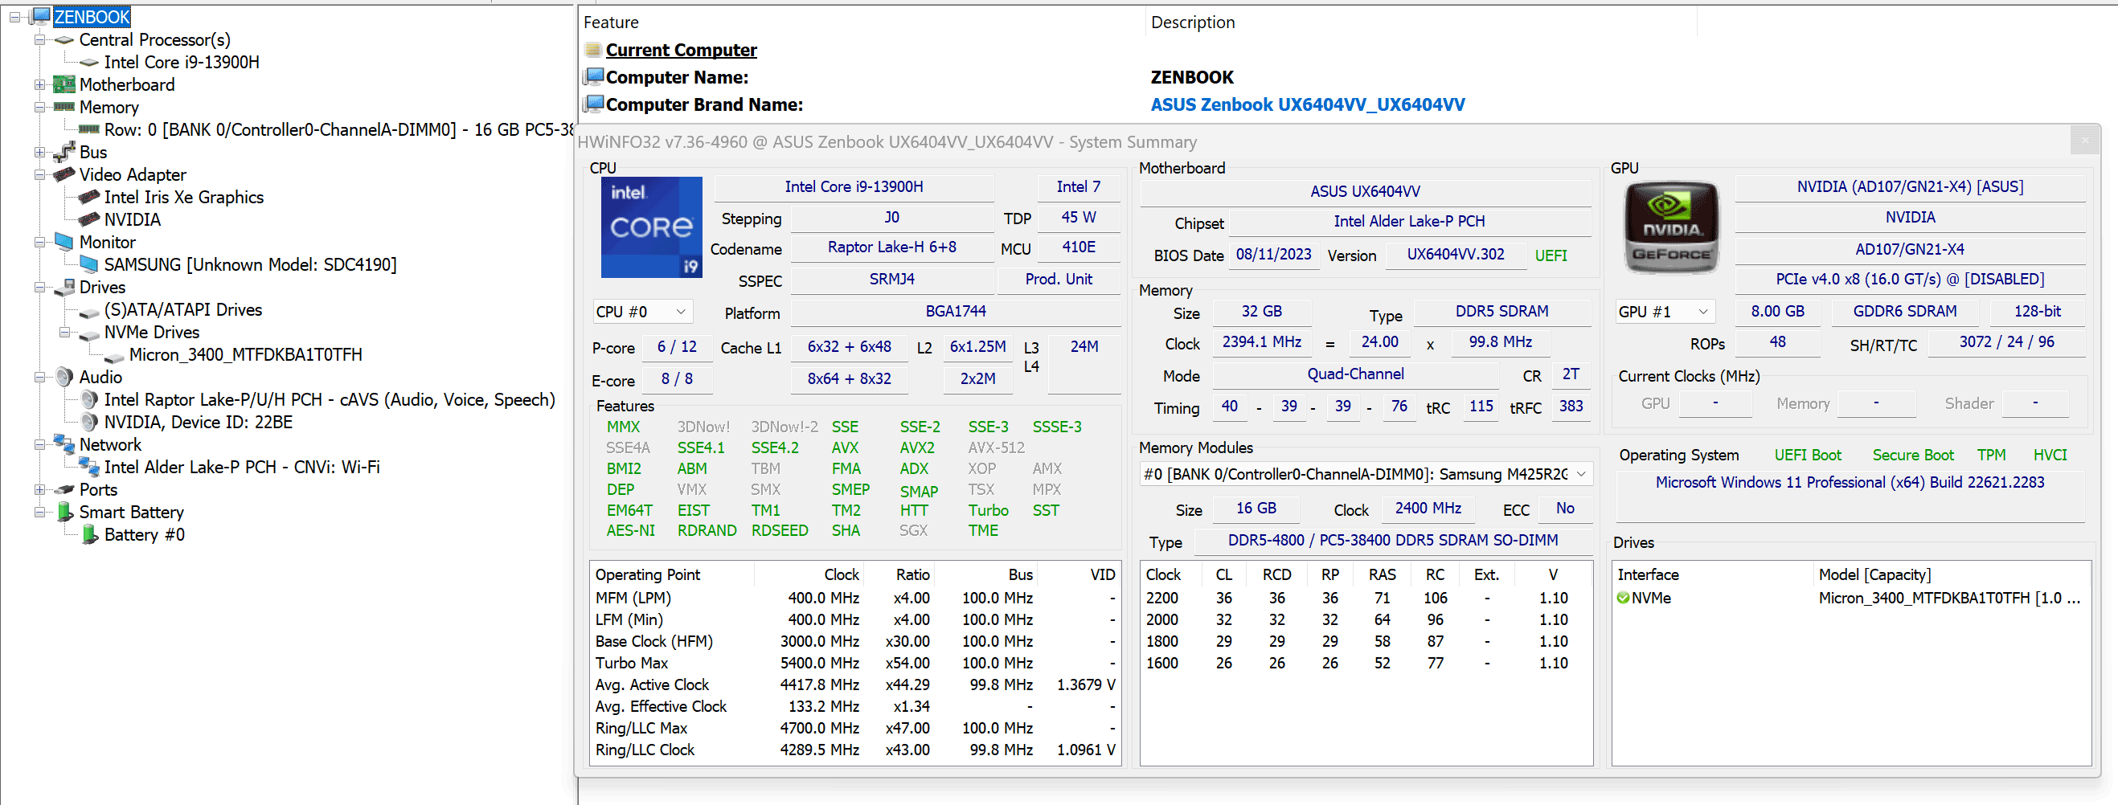Collapse the ZENBOOK root tree node
Viewport: 2118px width, 805px height.
14,16
